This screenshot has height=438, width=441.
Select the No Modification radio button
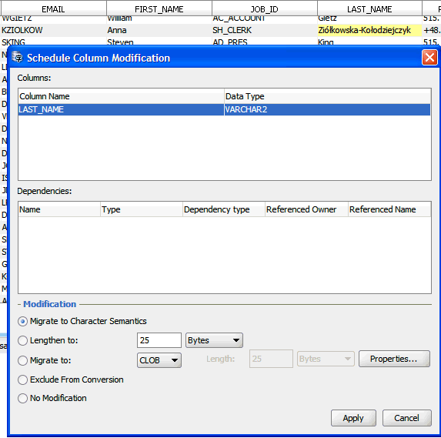pyautogui.click(x=22, y=398)
